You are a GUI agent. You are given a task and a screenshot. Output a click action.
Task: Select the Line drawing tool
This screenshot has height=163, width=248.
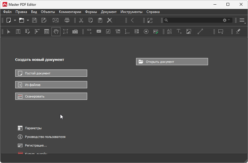click(x=200, y=31)
